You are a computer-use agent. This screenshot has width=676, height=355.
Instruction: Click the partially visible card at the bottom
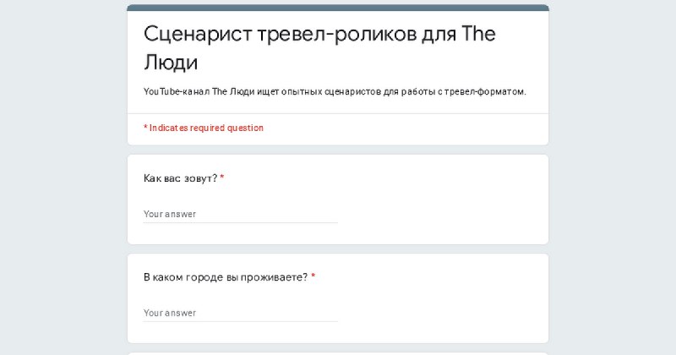tap(338, 353)
